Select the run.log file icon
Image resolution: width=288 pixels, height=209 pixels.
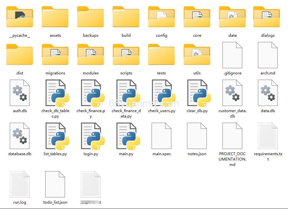20,184
